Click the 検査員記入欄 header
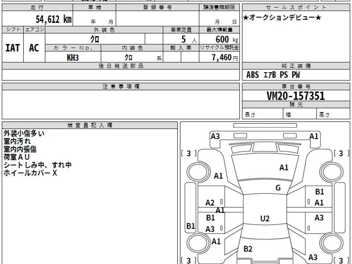The width and height of the screenshot is (352, 264). tap(90, 125)
